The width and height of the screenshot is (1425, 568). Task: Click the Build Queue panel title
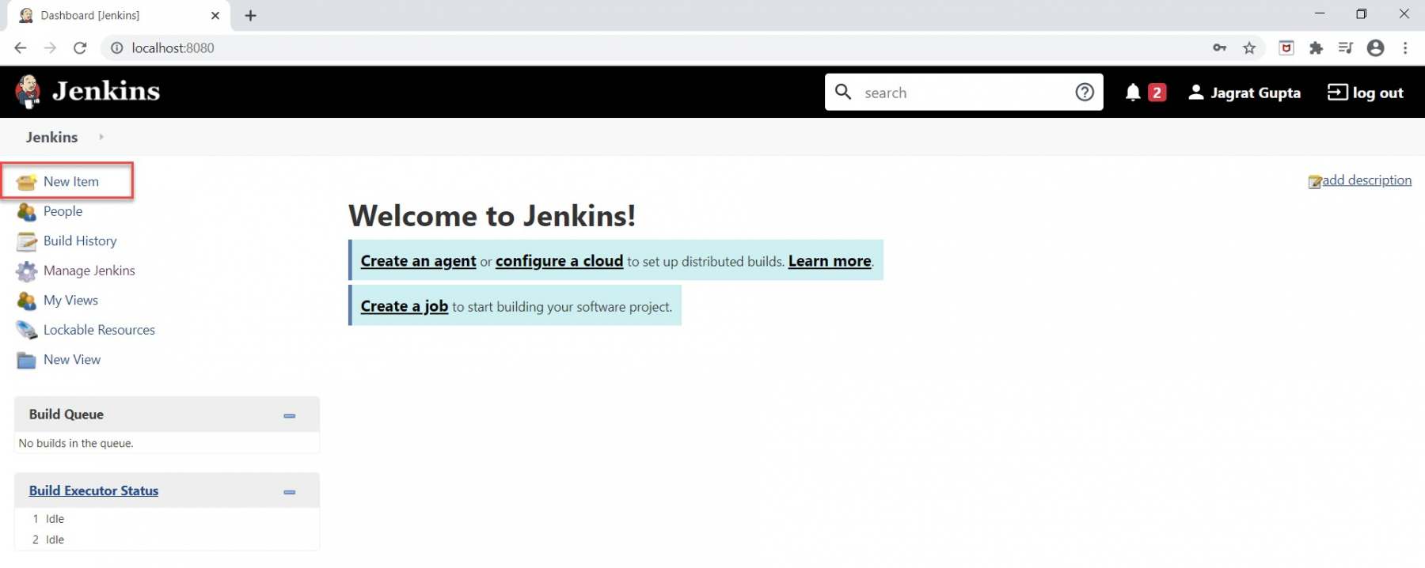point(66,415)
